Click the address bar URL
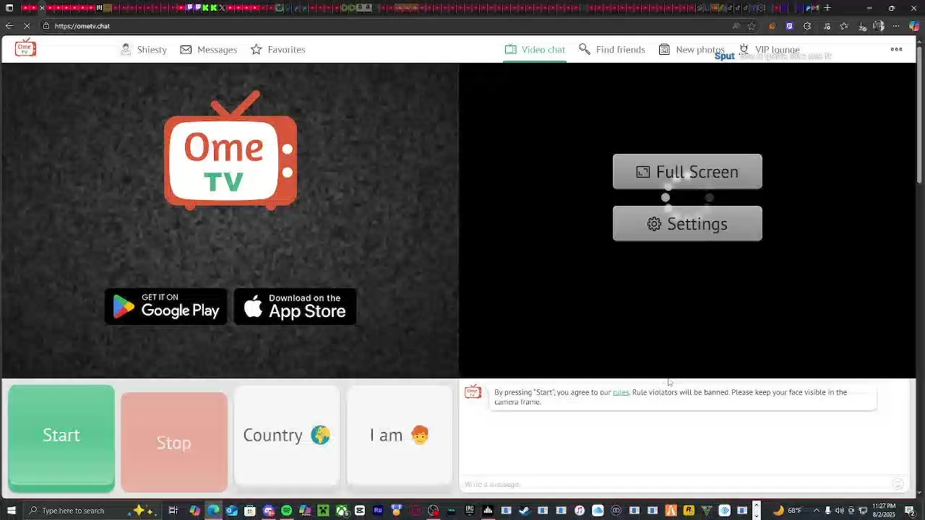Viewport: 925px width, 520px height. (x=82, y=26)
